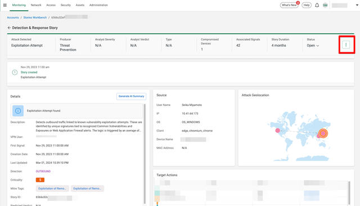The image size is (360, 206).
Task: Click the world map in Attack Geolocation
Action: [x=299, y=136]
